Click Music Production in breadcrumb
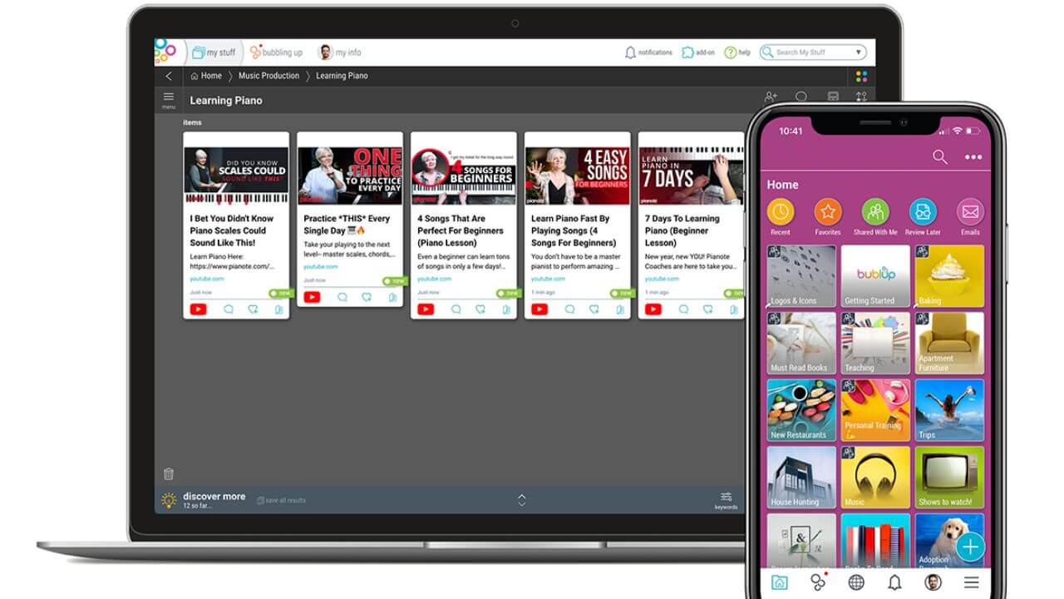This screenshot has height=599, width=1064. pyautogui.click(x=268, y=76)
